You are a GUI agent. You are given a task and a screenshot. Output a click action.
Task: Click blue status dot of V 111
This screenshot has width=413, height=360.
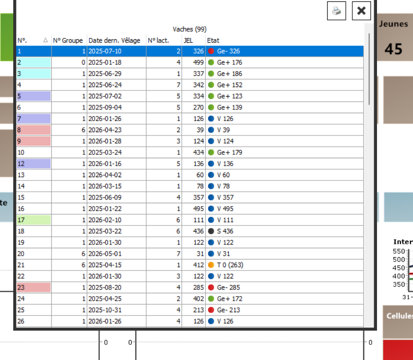click(211, 220)
